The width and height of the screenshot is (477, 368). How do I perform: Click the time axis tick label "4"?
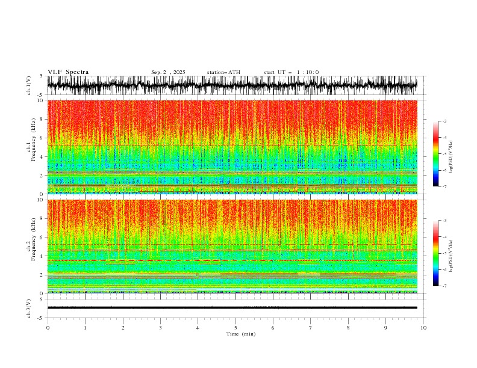coord(198,328)
